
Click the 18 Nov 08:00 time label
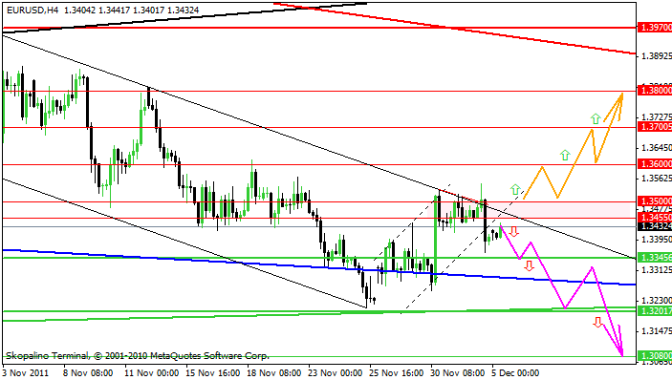coord(274,373)
